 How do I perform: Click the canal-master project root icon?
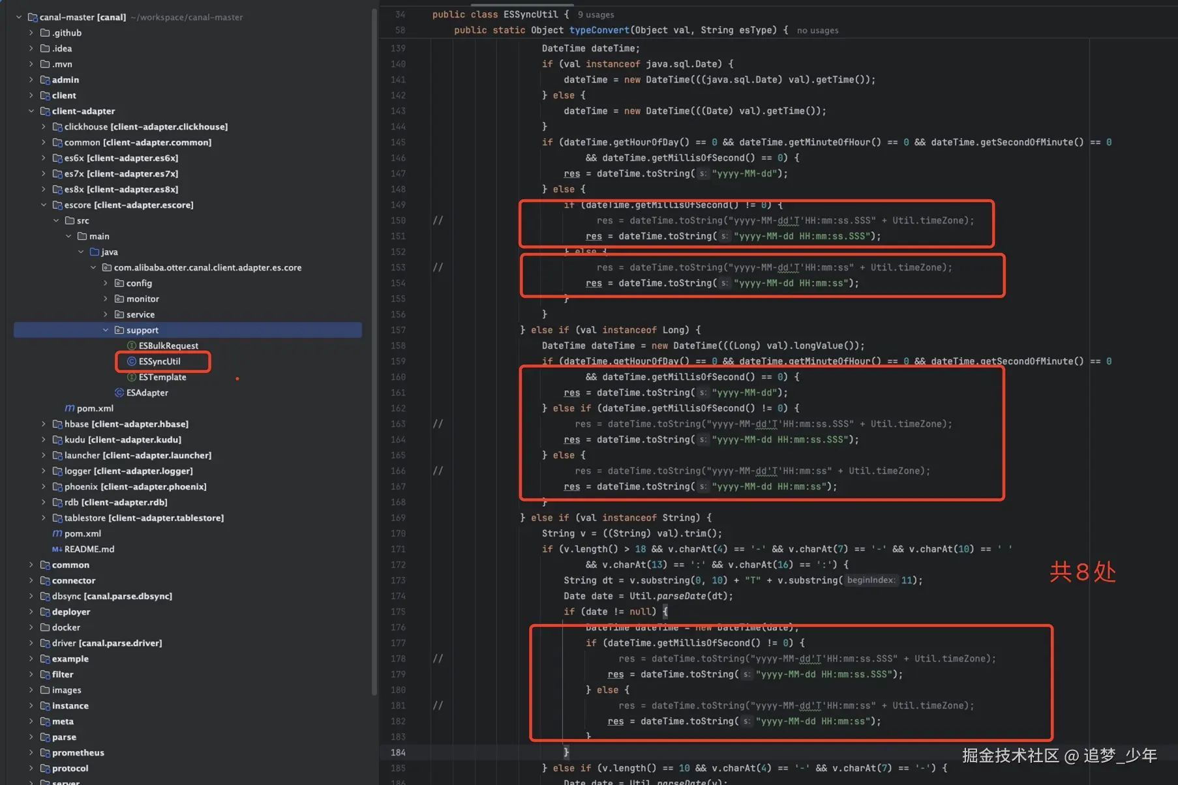pyautogui.click(x=33, y=17)
